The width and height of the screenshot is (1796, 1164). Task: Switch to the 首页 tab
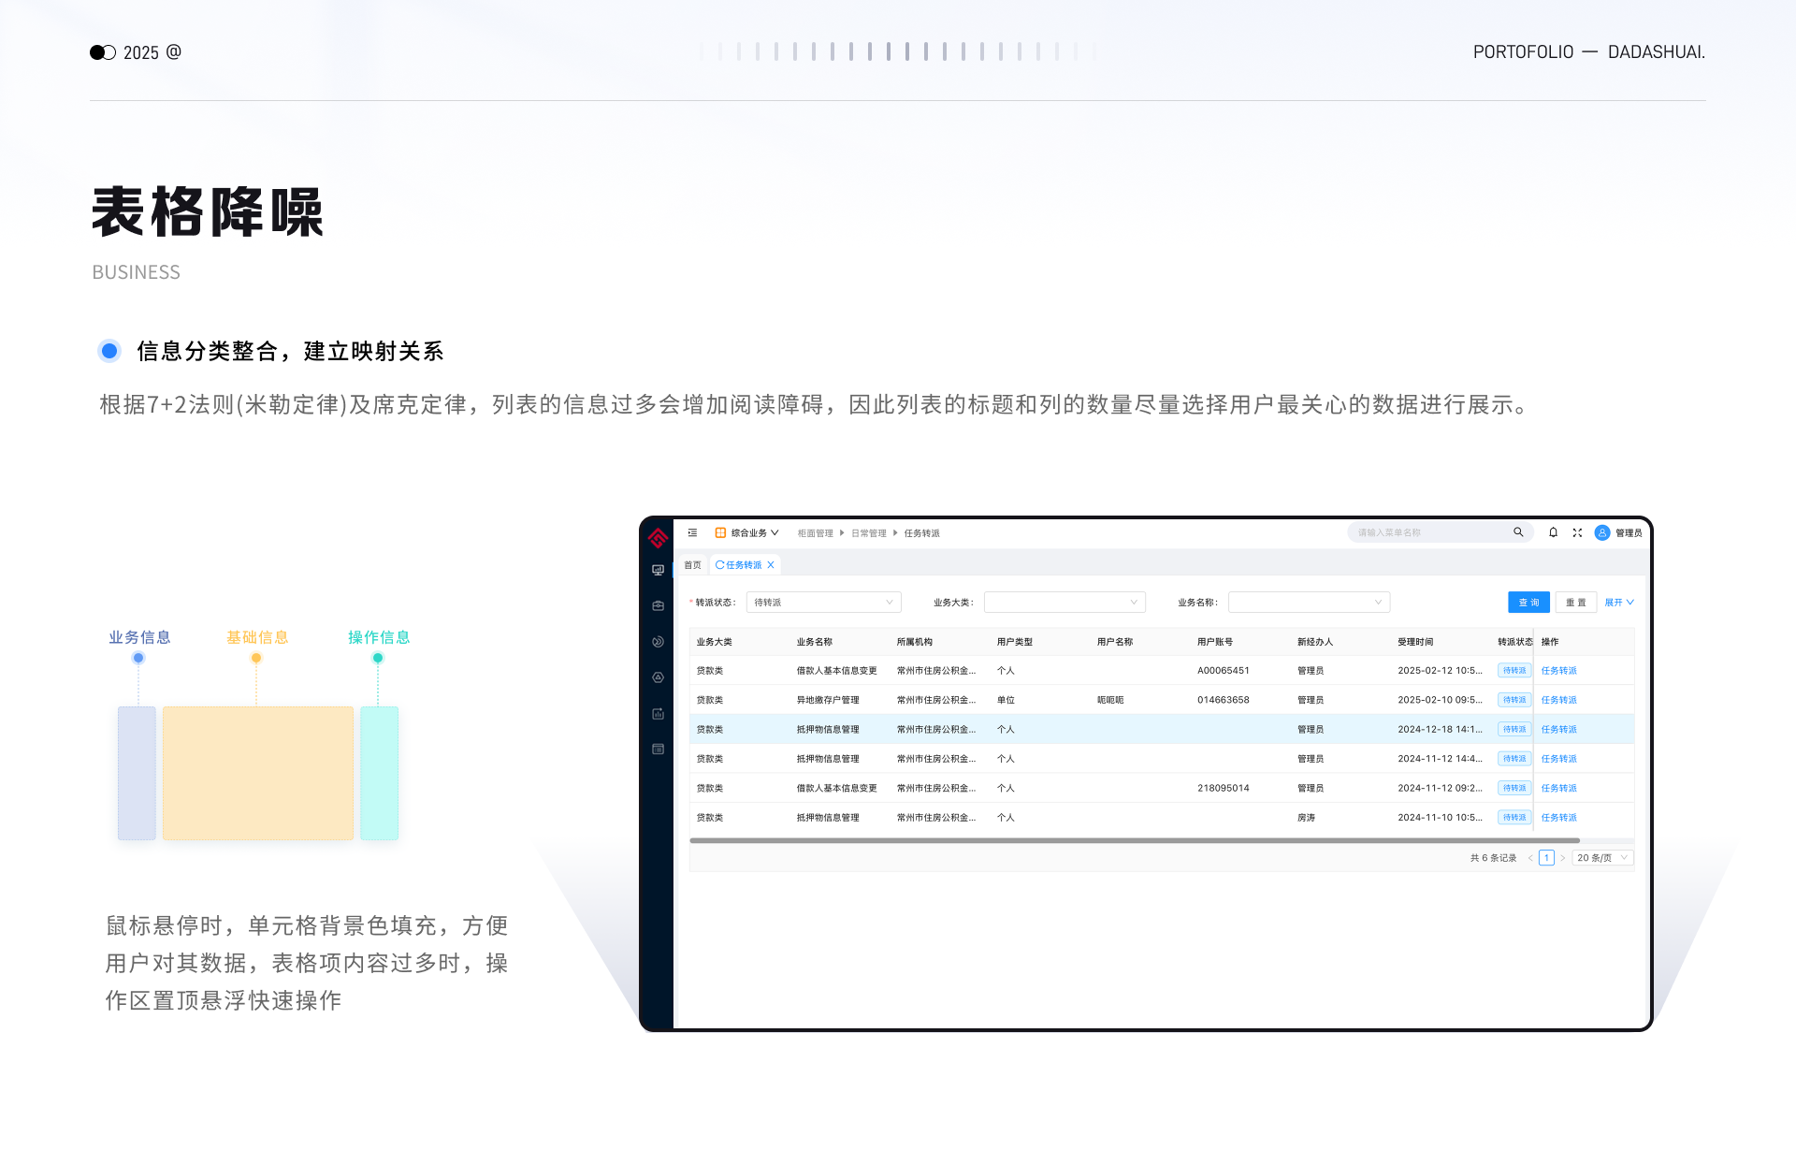[692, 565]
